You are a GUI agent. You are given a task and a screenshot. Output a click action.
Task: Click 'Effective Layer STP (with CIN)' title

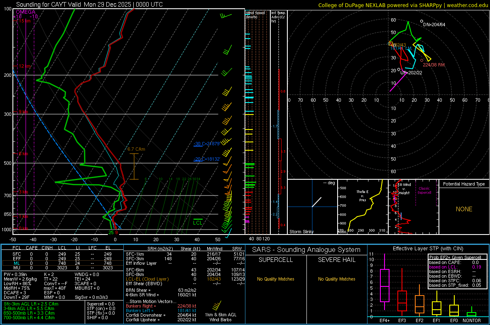pyautogui.click(x=428, y=249)
